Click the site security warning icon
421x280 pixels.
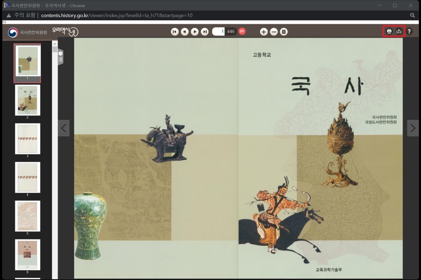point(9,15)
